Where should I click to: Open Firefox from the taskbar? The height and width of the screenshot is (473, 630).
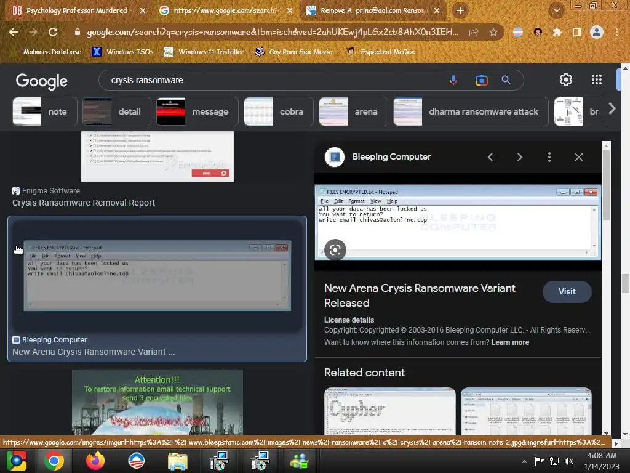pyautogui.click(x=95, y=461)
